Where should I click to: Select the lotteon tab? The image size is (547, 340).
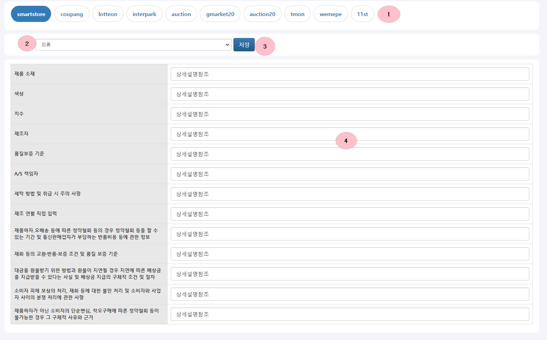108,14
